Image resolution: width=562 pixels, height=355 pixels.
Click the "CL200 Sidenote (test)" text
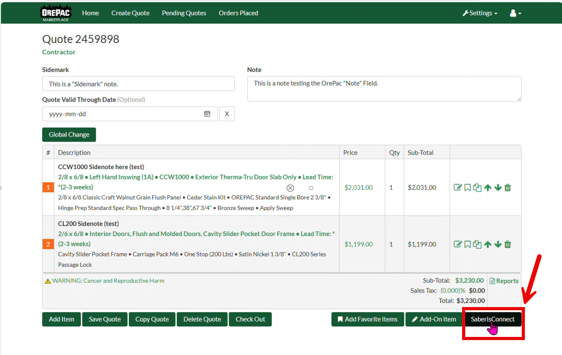click(x=89, y=223)
